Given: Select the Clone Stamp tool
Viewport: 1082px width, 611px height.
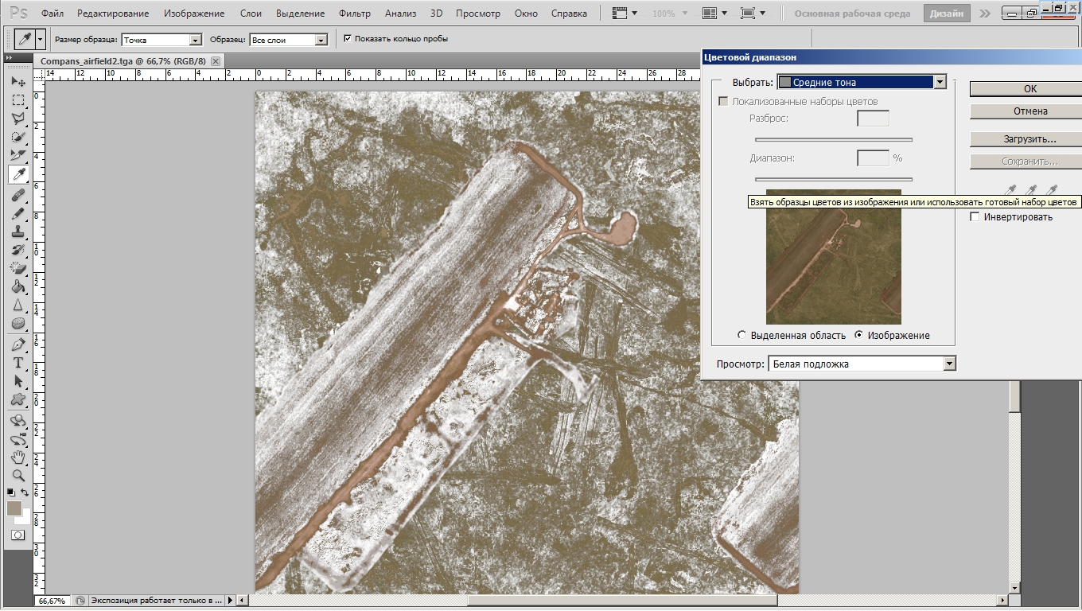Looking at the screenshot, I should 18,232.
